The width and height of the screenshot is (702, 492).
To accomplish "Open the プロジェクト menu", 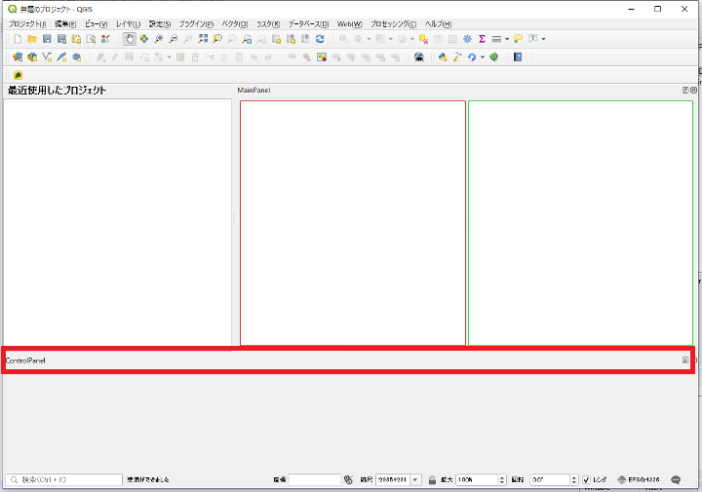I will click(27, 23).
